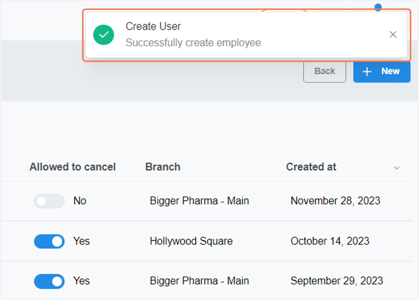
Task: Select Bigger Pharma - Main in November row
Action: tap(199, 201)
